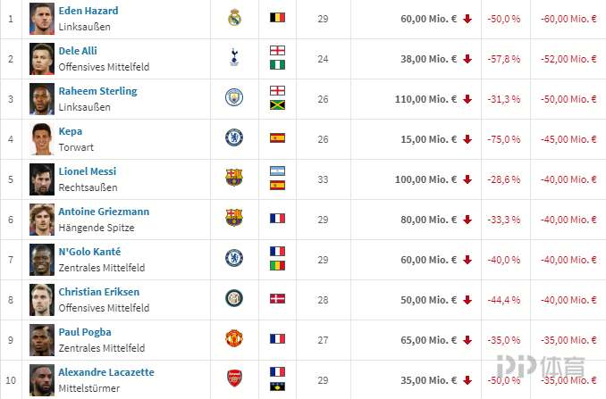Open N'Golo Kanté player link
The width and height of the screenshot is (606, 399).
click(x=89, y=252)
